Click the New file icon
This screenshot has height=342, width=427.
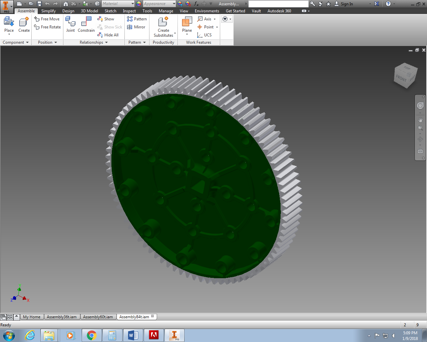pos(19,4)
